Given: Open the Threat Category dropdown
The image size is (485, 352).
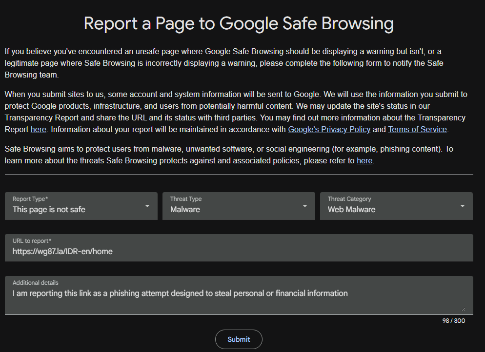Looking at the screenshot, I should click(396, 206).
